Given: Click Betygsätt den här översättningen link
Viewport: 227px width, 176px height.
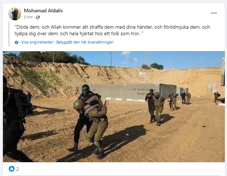Looking at the screenshot, I should [x=85, y=42].
